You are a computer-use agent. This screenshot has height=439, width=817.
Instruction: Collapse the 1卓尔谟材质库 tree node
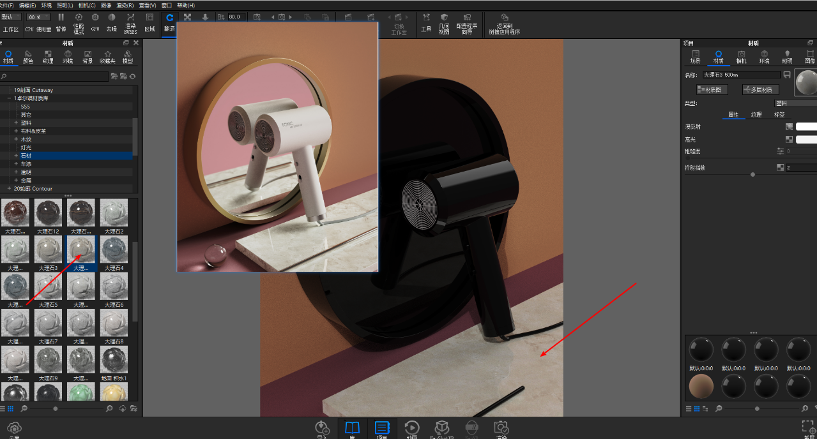point(9,98)
